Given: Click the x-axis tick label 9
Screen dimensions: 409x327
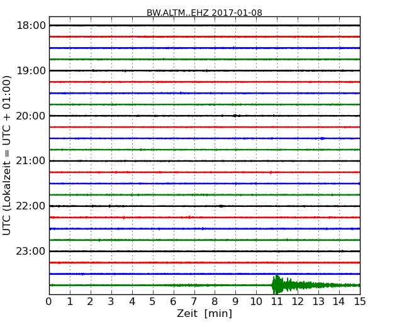Looking at the screenshot, I should click(x=235, y=302).
